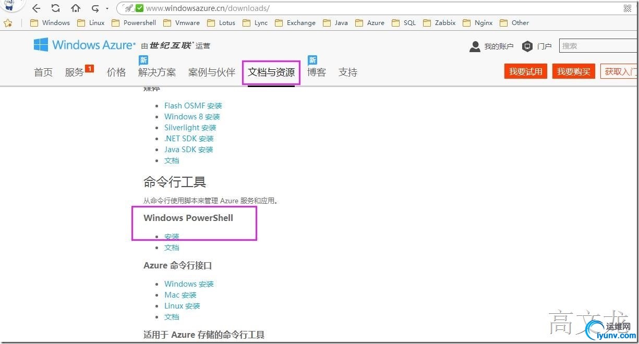Reload the page with the refresh icon
The image size is (639, 344).
[x=55, y=8]
